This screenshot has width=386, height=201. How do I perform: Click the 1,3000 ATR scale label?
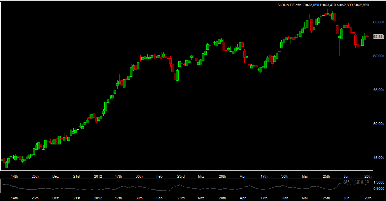(x=379, y=182)
